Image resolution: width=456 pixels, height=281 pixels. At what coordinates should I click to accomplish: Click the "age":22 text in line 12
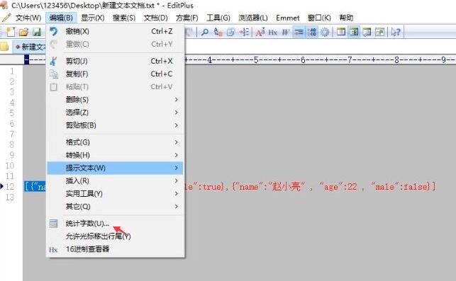[x=338, y=186]
